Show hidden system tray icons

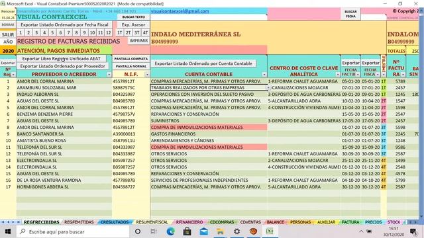(361, 231)
